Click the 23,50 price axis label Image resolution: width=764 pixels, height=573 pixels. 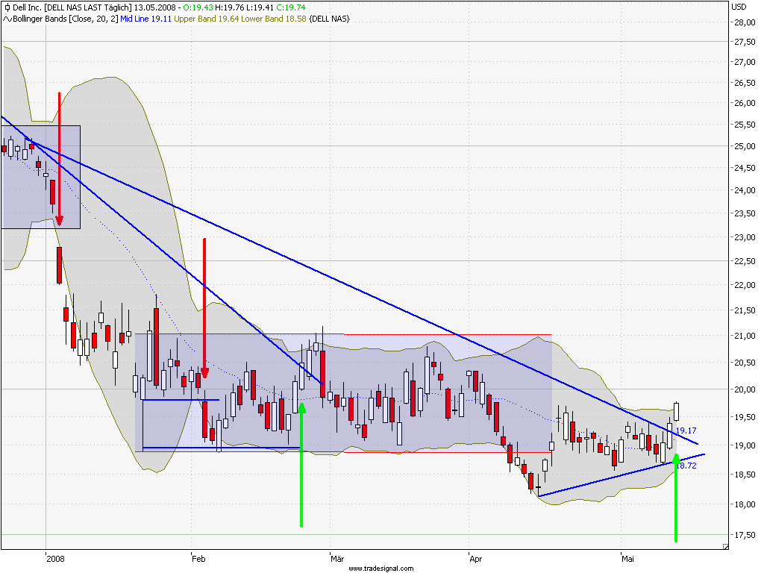pos(745,213)
